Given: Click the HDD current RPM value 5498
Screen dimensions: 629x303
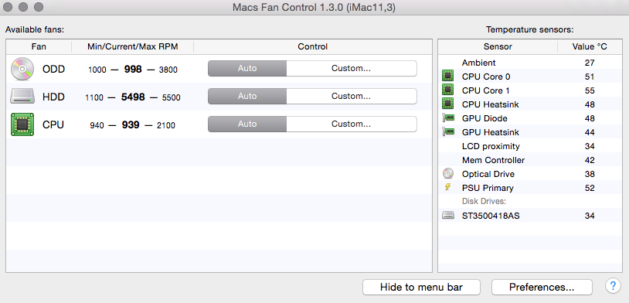Looking at the screenshot, I should click(x=133, y=97).
